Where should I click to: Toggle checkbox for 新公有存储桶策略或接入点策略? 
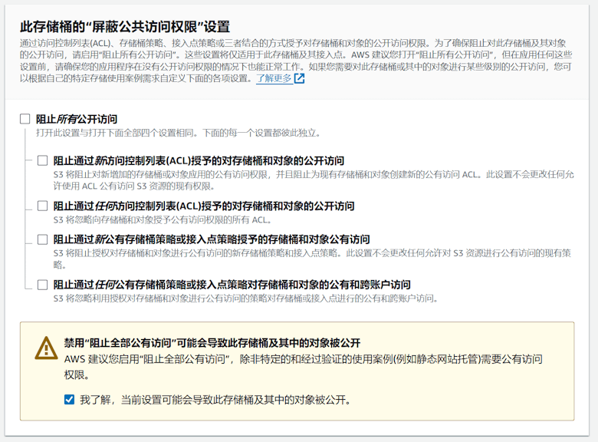click(x=42, y=239)
